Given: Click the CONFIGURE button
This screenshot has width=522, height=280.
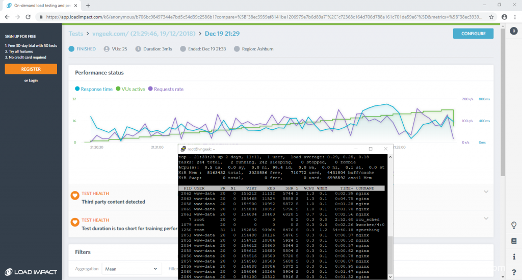Looking at the screenshot, I should pos(473,34).
